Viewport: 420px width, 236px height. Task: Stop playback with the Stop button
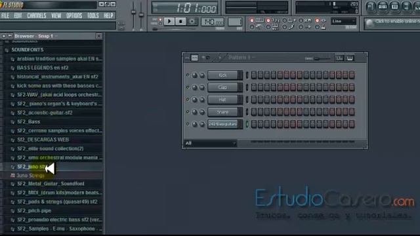(180, 22)
